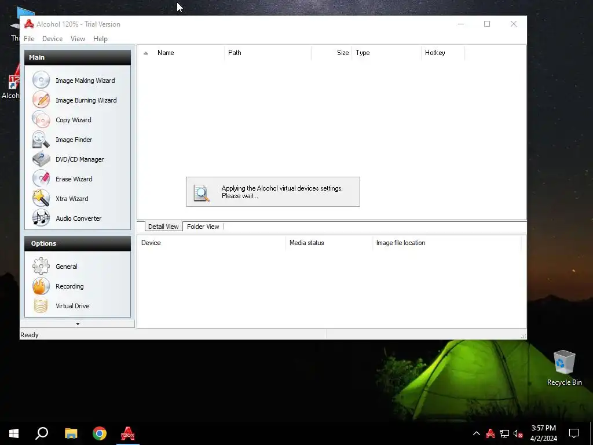The height and width of the screenshot is (445, 593).
Task: Open Windows Start menu
Action: [14, 433]
